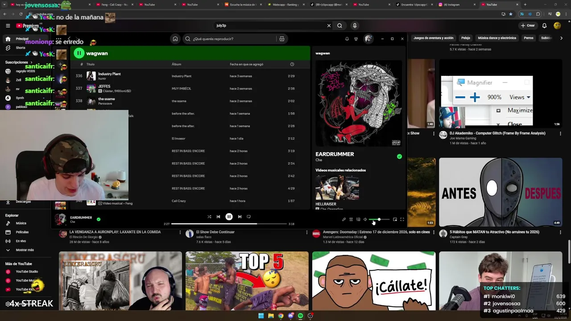This screenshot has height=321, width=571.
Task: Enter Spotify full screen mode
Action: pos(402,219)
